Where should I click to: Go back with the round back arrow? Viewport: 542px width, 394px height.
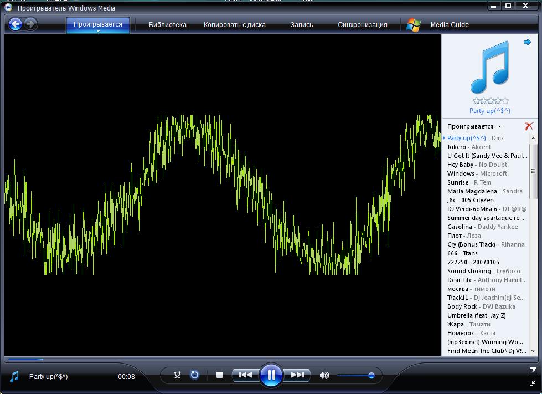[x=16, y=24]
